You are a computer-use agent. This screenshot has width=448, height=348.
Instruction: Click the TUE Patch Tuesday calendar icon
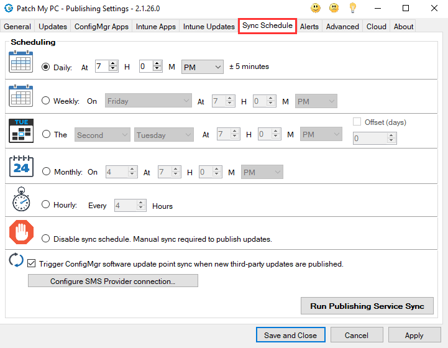click(21, 130)
